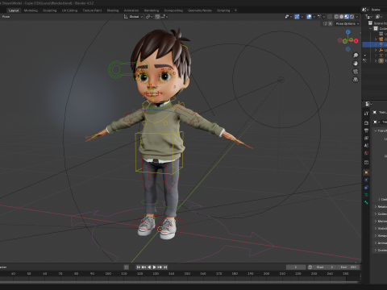This screenshot has width=387, height=290.
Task: Open the World properties tab
Action: 366,153
